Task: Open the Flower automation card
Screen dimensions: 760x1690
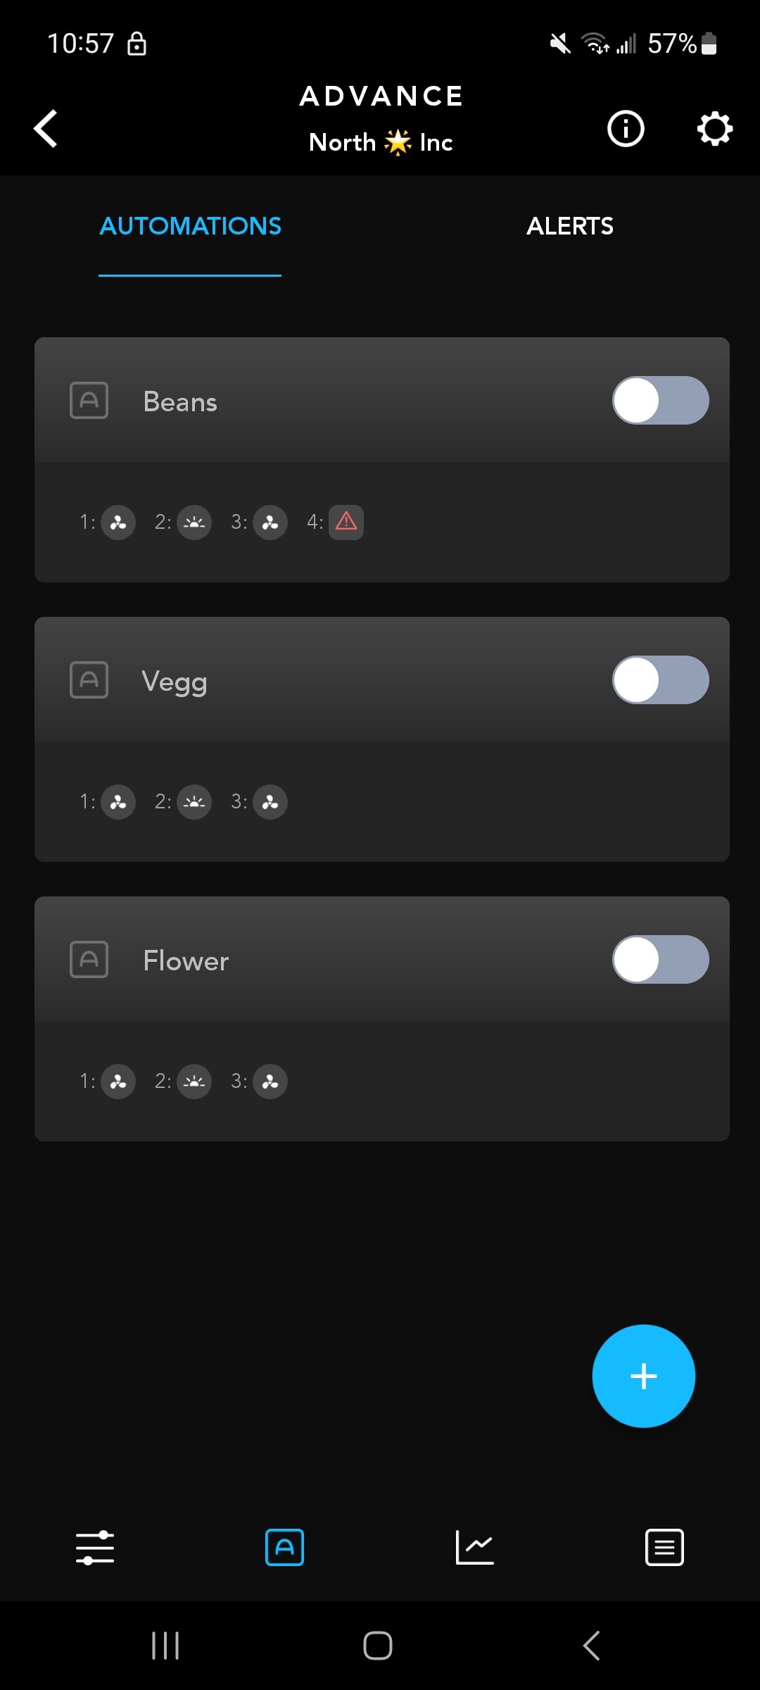Action: (382, 1018)
